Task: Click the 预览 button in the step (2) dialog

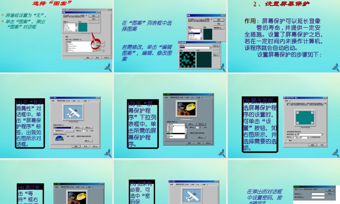Action: 201,124
